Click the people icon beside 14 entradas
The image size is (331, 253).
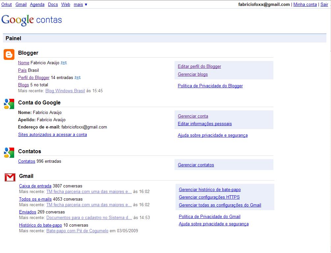click(77, 78)
